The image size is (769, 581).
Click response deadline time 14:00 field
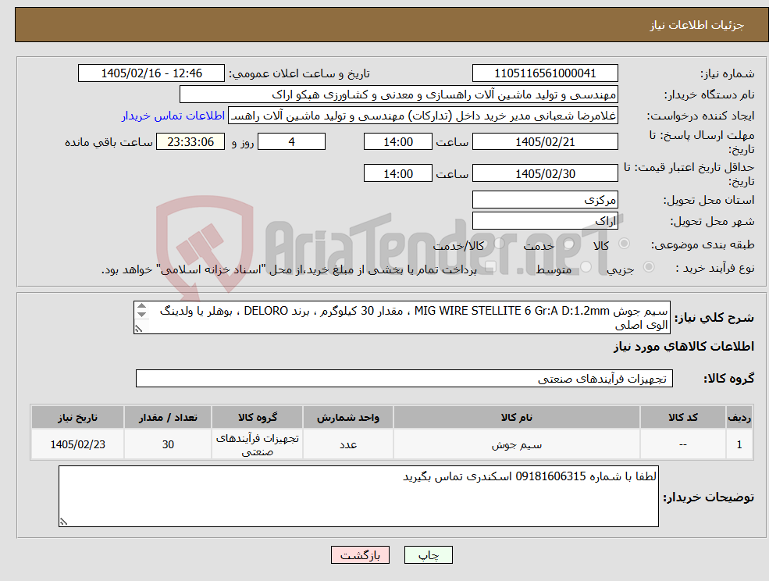397,142
